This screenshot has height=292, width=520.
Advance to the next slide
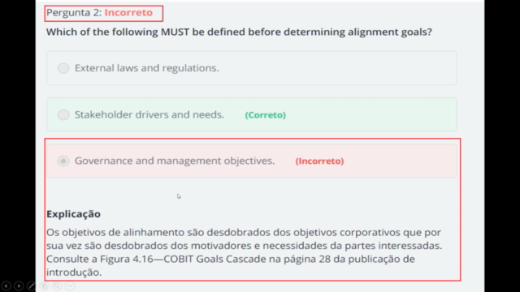click(x=19, y=286)
